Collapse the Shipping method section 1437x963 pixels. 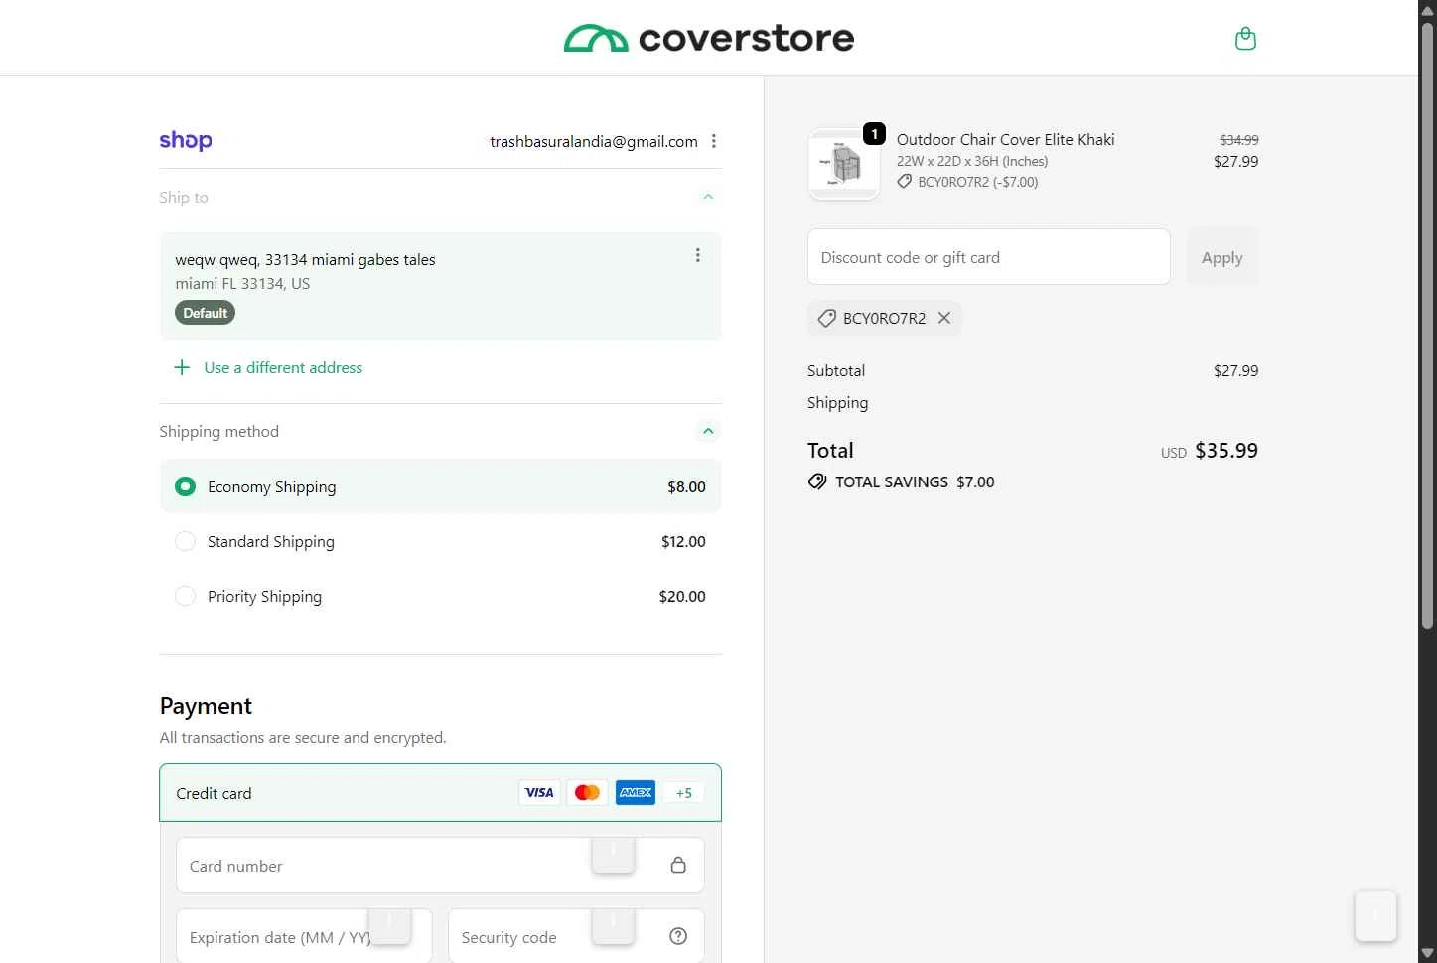(708, 431)
